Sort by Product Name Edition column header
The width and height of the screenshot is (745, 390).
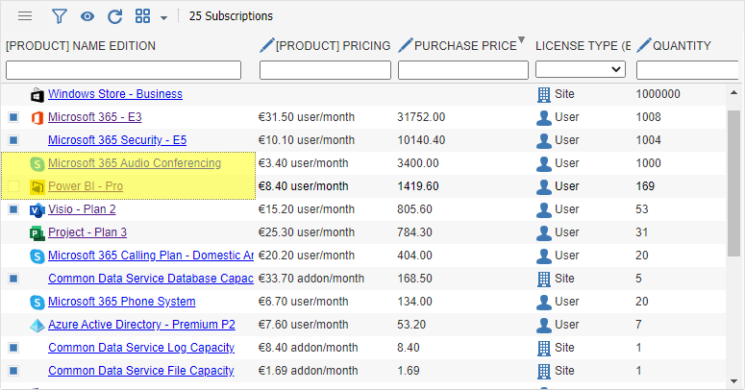[81, 45]
